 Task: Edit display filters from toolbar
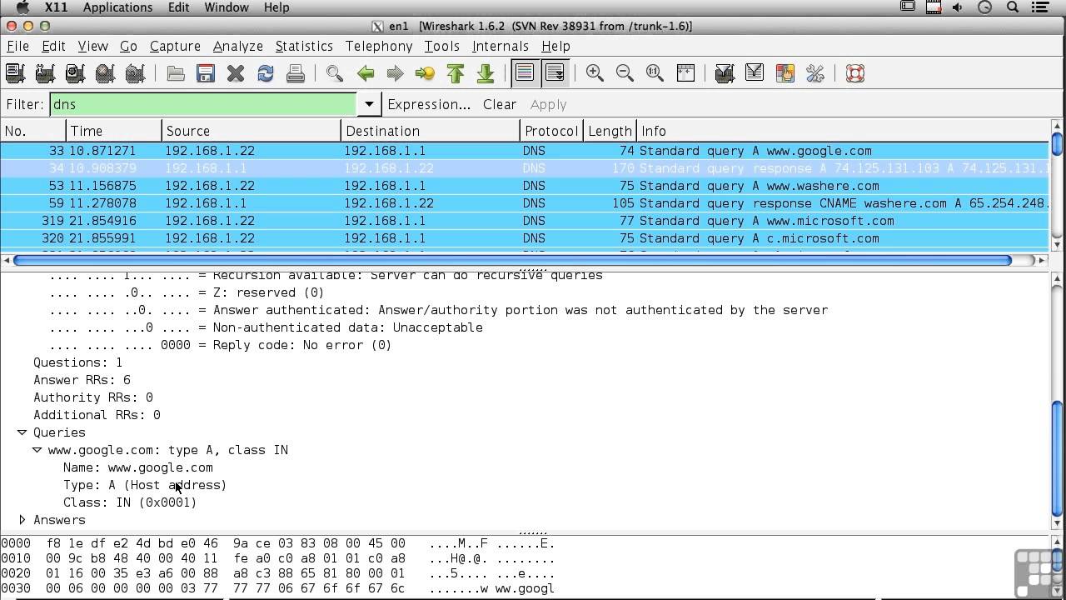point(755,73)
